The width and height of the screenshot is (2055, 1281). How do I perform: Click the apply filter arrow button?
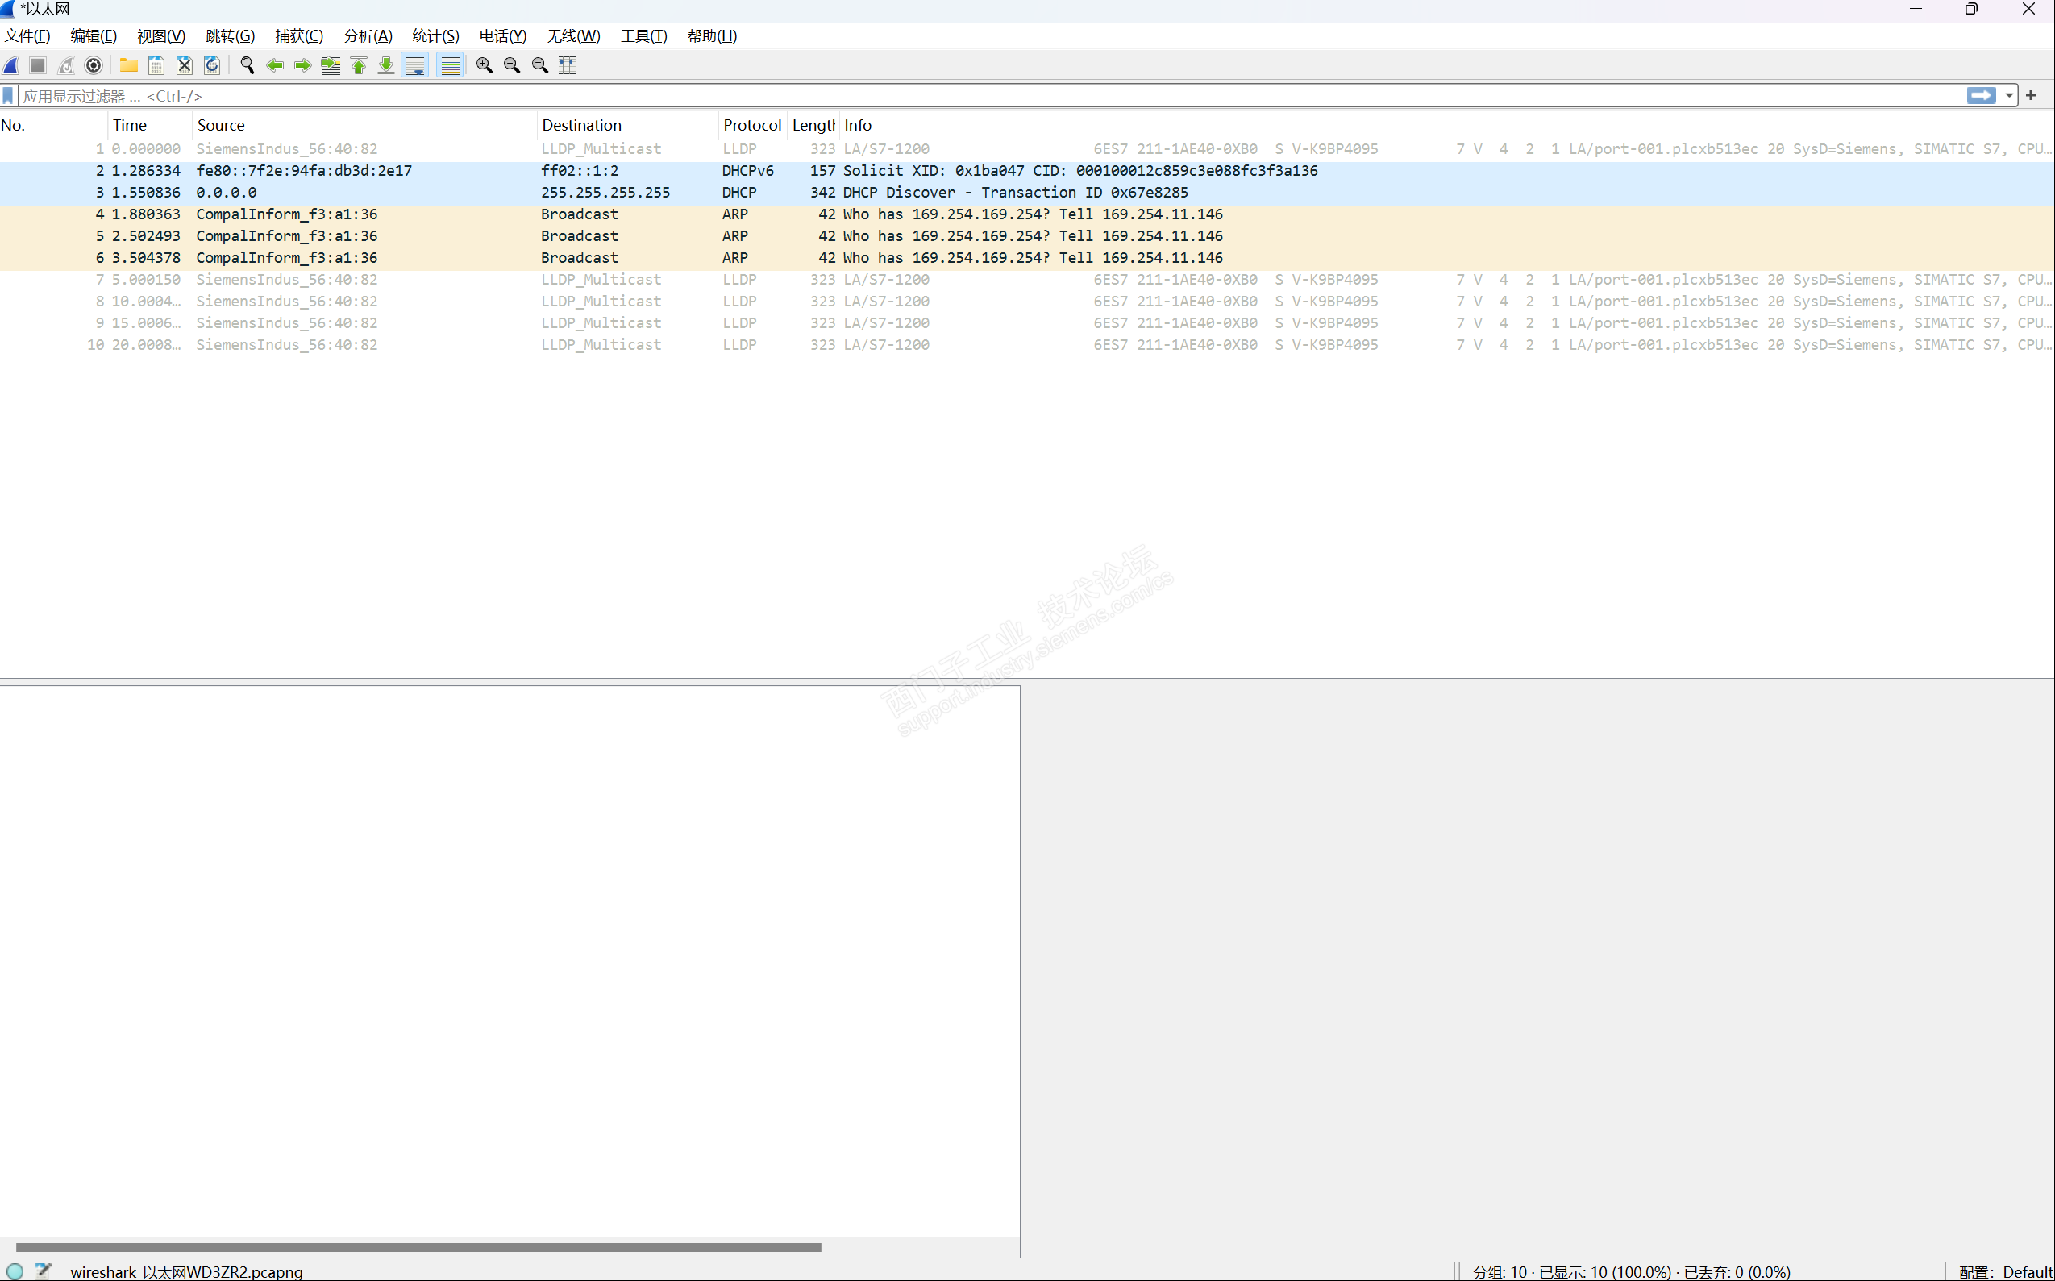click(x=1981, y=96)
